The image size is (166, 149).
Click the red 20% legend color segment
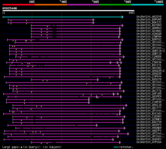pyautogui.click(x=19, y=5)
